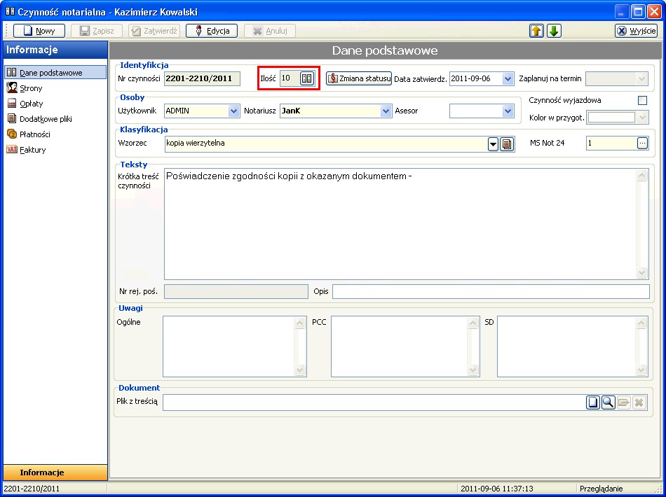This screenshot has height=497, width=666.
Task: Click magnifier icon in Dokument section
Action: coord(608,402)
